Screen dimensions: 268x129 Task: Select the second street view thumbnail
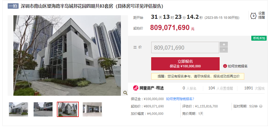[43, 109]
